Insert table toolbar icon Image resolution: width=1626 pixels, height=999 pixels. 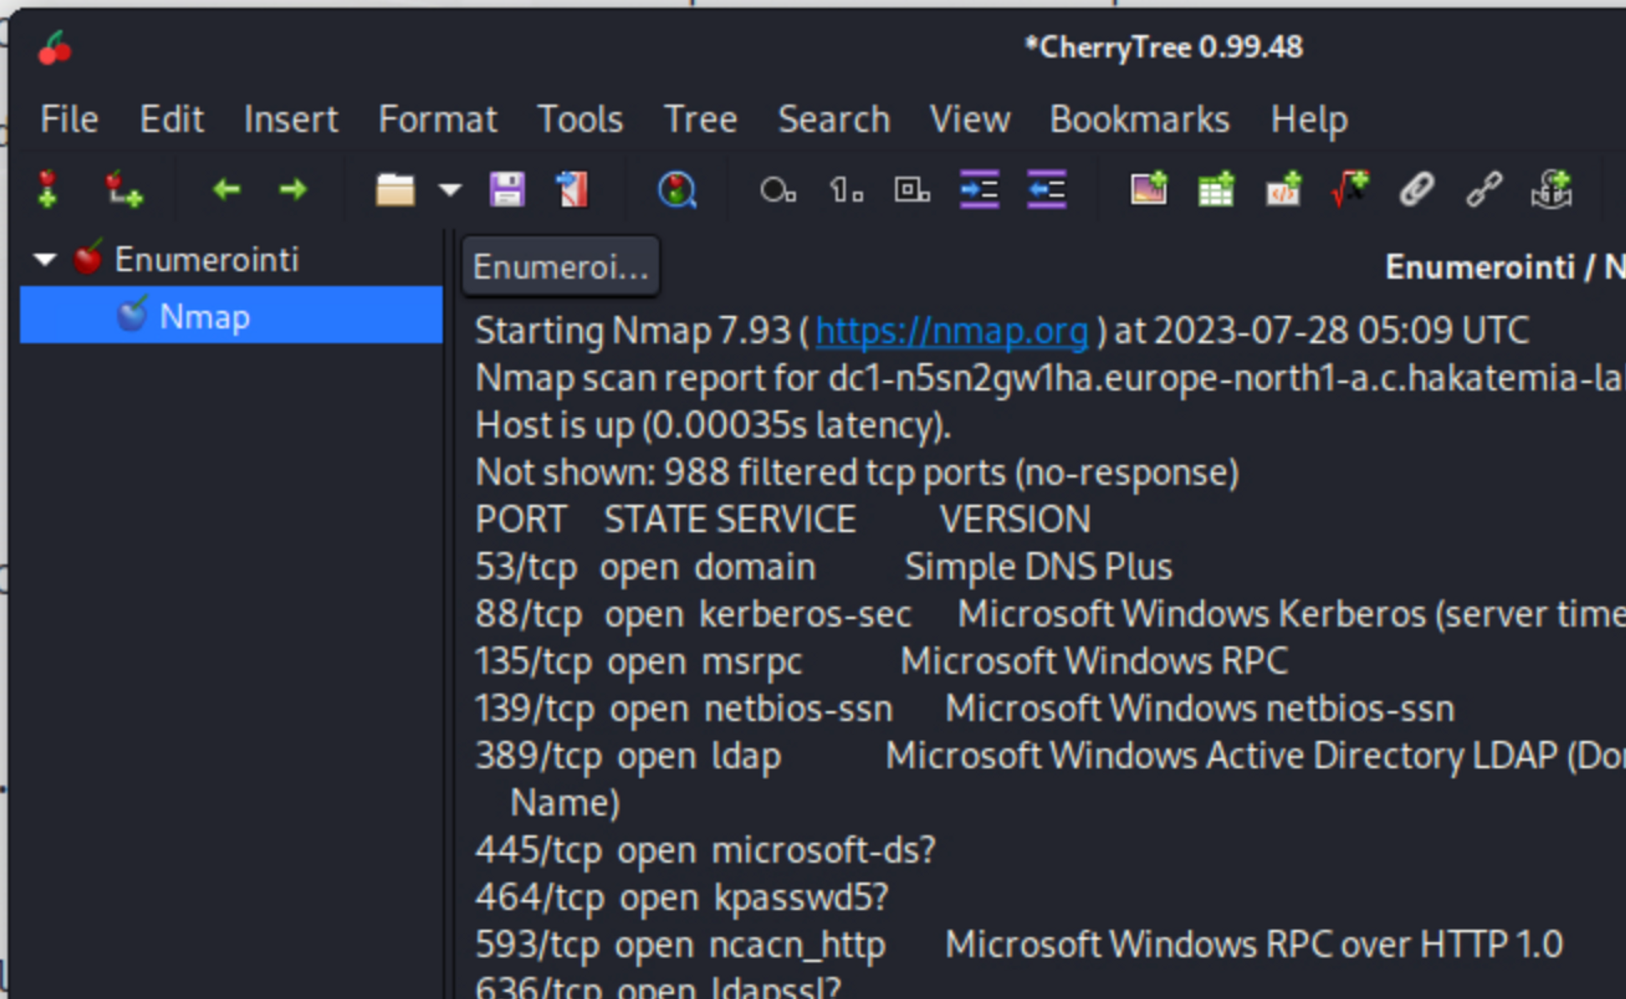1216,190
